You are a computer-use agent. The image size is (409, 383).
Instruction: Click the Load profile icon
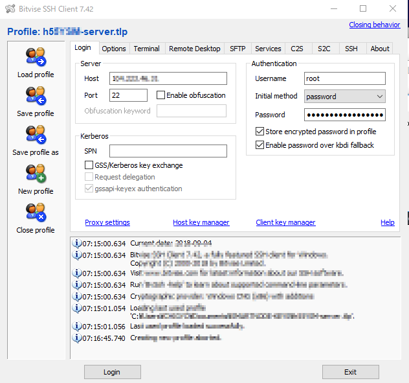coord(35,57)
